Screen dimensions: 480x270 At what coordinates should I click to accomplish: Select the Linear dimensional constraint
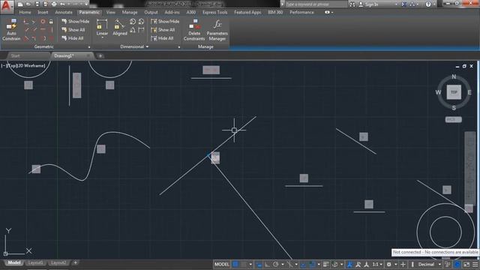pyautogui.click(x=102, y=28)
